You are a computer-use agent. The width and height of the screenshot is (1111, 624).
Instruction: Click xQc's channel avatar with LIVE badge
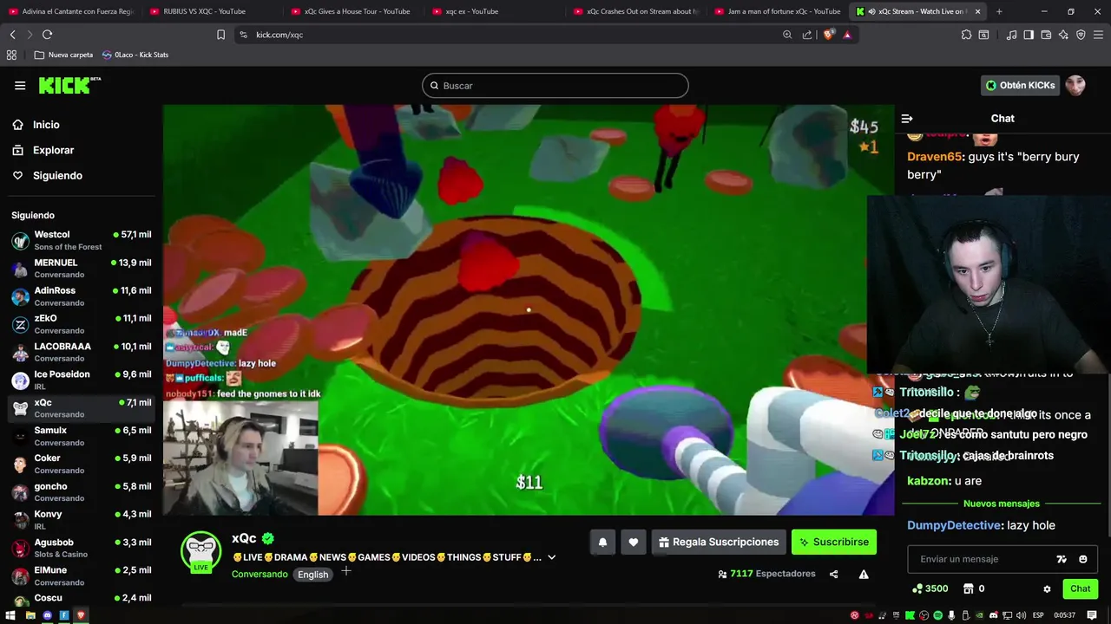(x=201, y=551)
